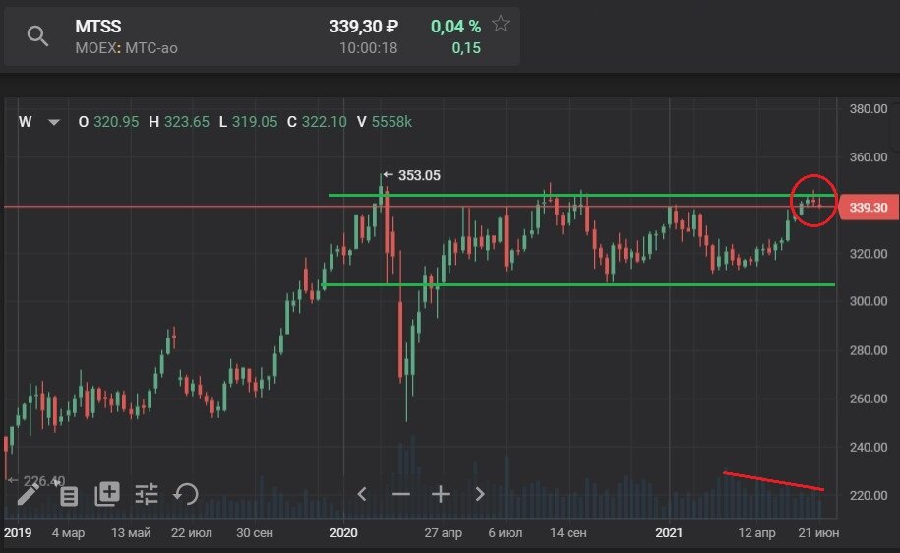Reset chart with circular arrow icon
This screenshot has height=553, width=900.
pos(186,494)
